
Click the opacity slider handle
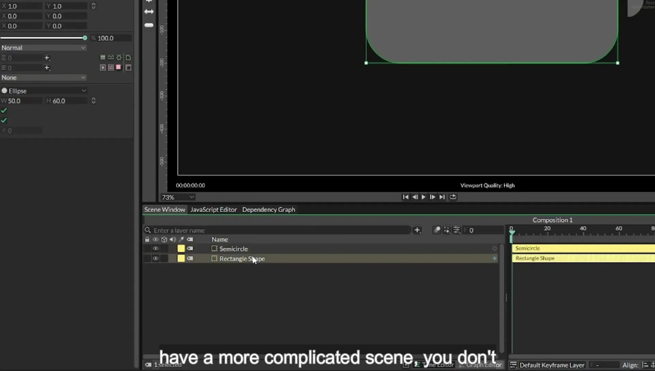[85, 38]
